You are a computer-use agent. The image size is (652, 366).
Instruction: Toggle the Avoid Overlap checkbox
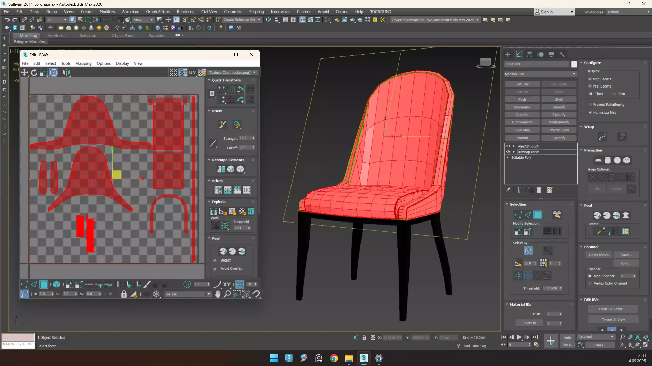click(215, 269)
